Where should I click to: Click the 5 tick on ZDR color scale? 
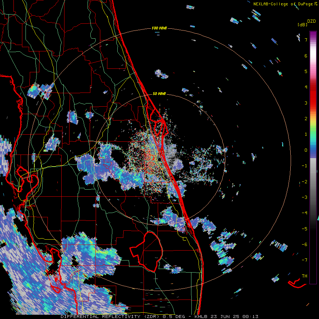(306, 71)
